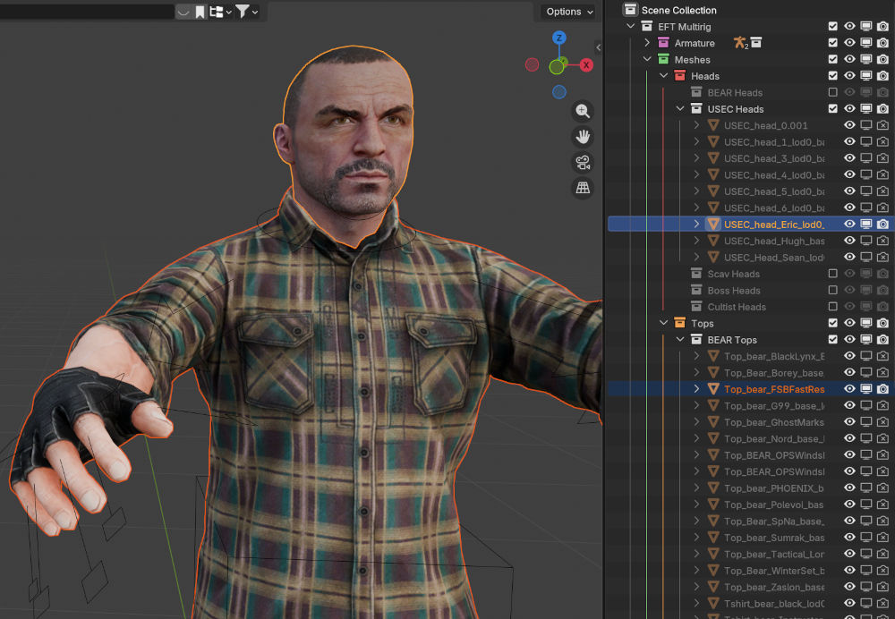895x619 pixels.
Task: Open the Options menu in the viewport
Action: point(566,12)
